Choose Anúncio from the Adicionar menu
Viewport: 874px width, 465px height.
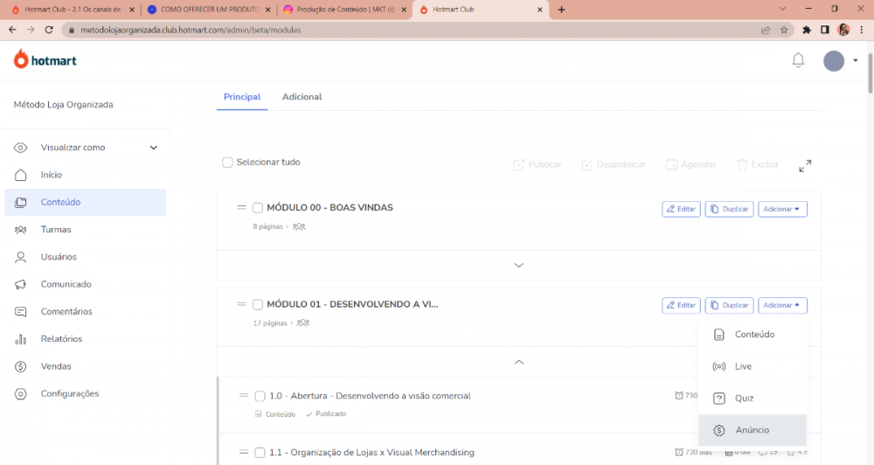[752, 430]
